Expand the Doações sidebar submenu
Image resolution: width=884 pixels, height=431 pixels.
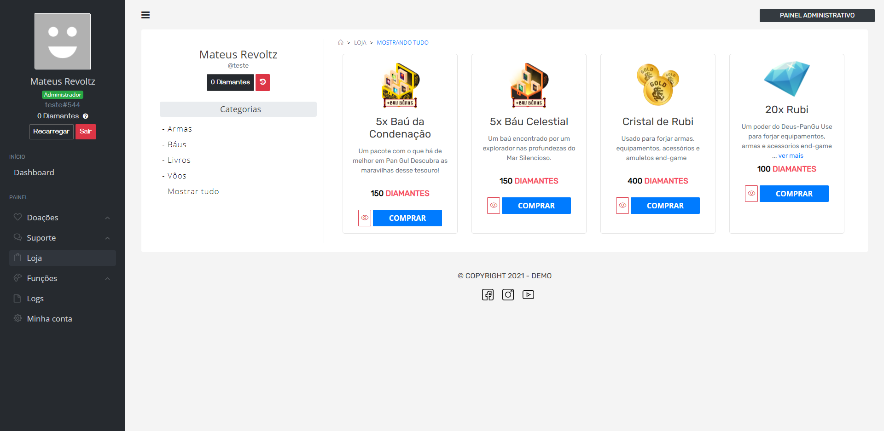coord(63,218)
